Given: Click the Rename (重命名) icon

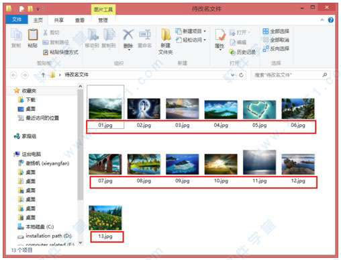Looking at the screenshot, I should (144, 35).
